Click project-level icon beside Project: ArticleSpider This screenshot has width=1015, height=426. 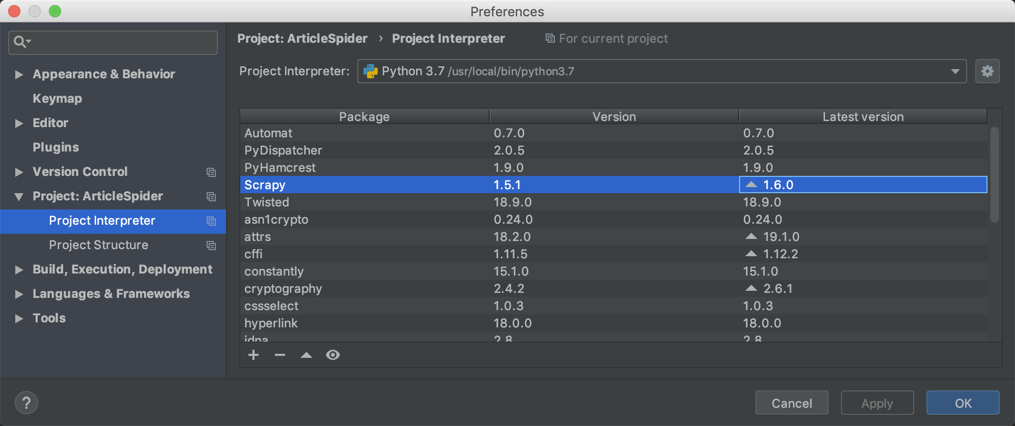[211, 197]
